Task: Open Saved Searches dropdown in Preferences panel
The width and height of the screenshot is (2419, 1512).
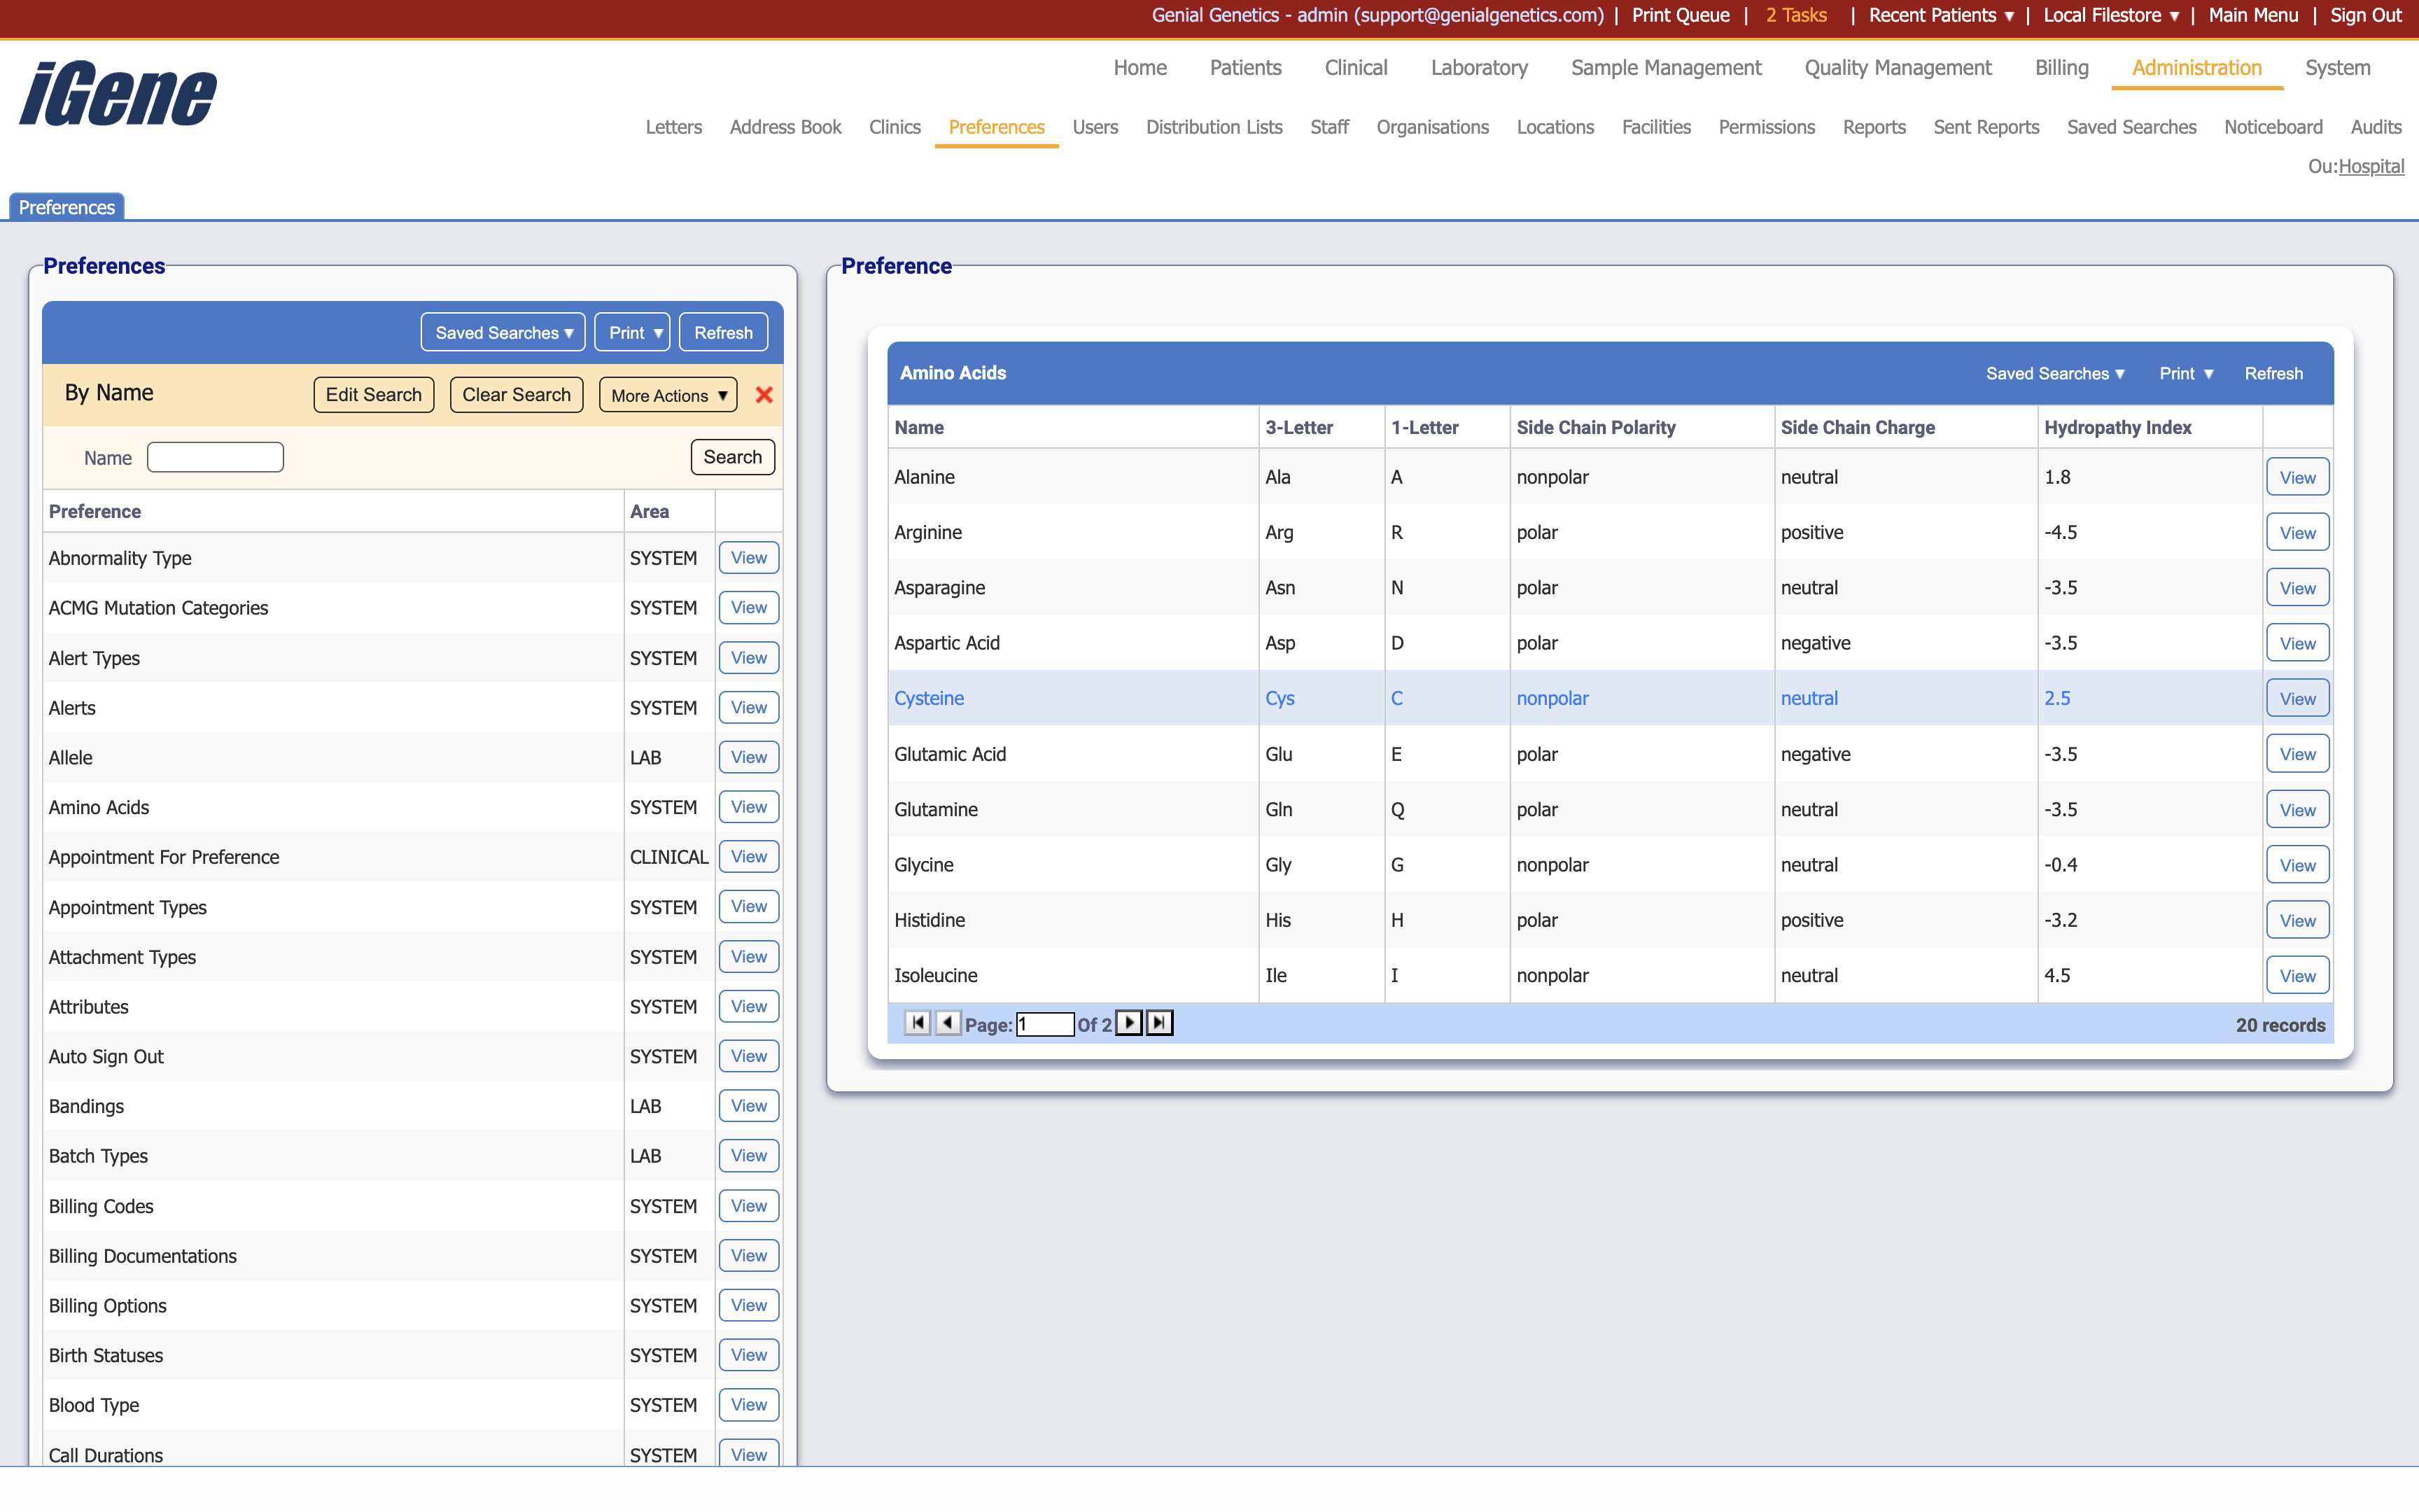Action: pos(503,333)
